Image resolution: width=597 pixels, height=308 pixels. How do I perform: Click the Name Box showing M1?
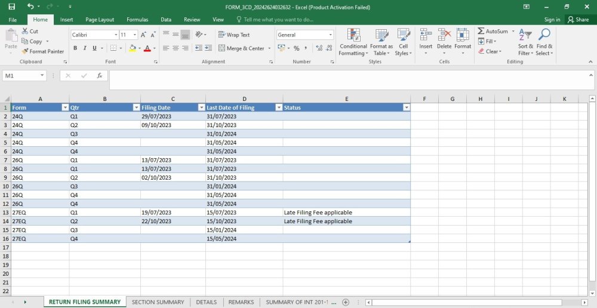24,76
